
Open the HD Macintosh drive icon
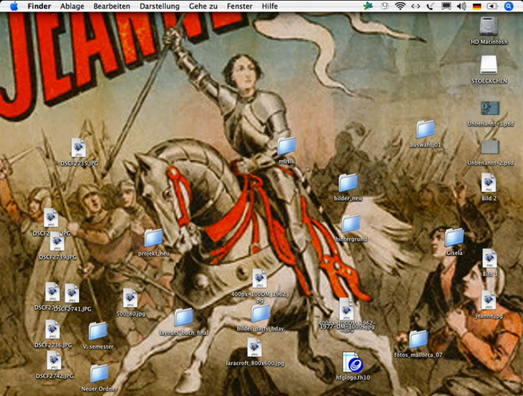pyautogui.click(x=488, y=26)
